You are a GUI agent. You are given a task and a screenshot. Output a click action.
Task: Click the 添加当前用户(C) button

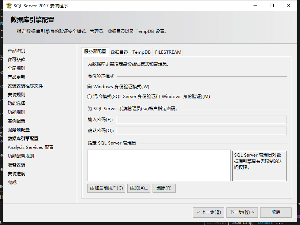coord(106,188)
